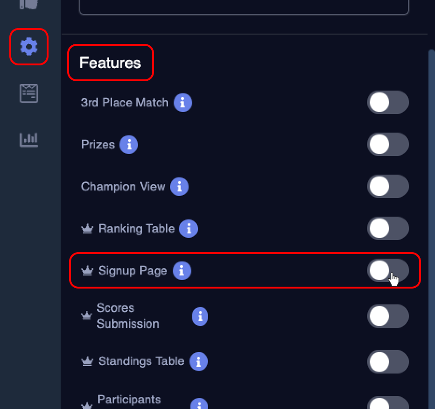View Scores Submission feature details
The image size is (435, 409).
pyautogui.click(x=200, y=316)
